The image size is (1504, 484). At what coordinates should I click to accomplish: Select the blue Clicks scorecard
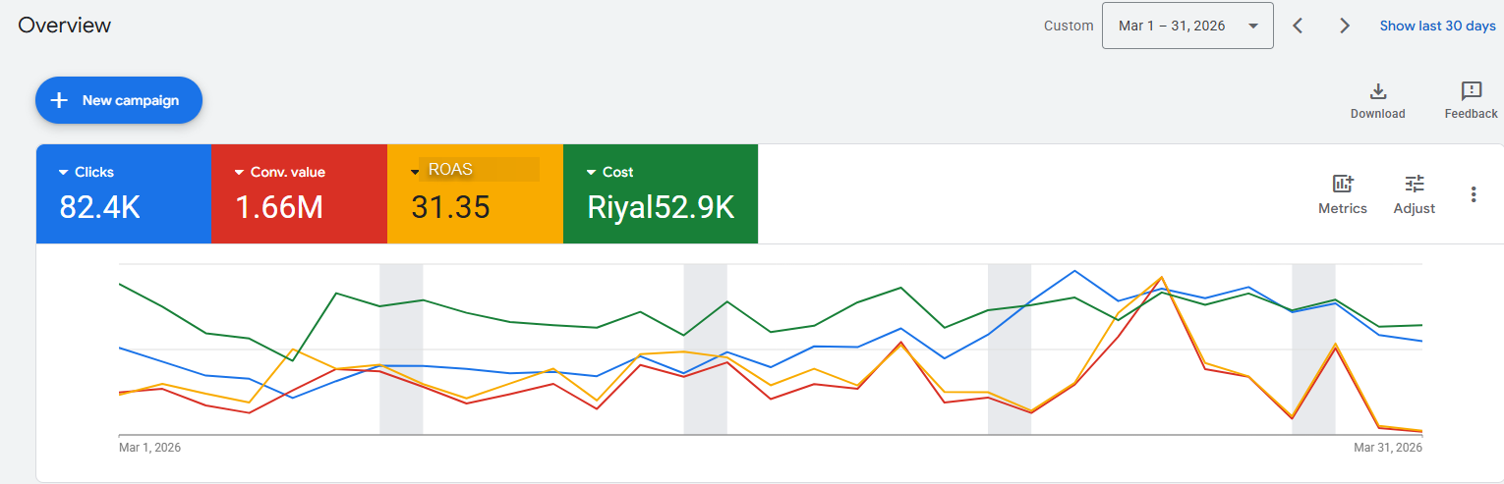124,193
